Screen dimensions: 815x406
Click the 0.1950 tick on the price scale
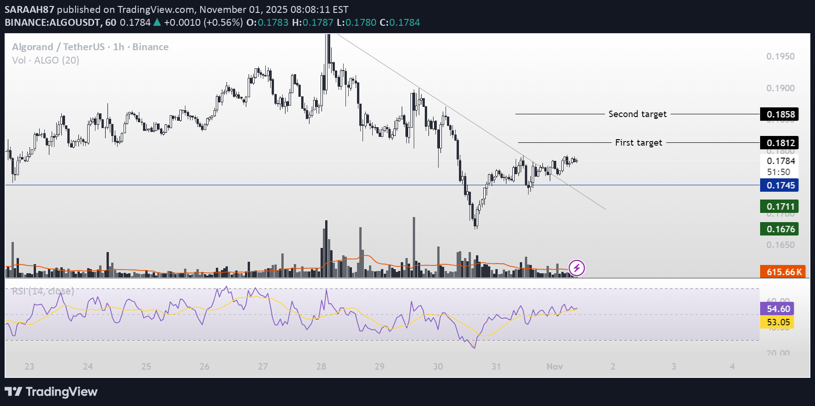click(780, 56)
